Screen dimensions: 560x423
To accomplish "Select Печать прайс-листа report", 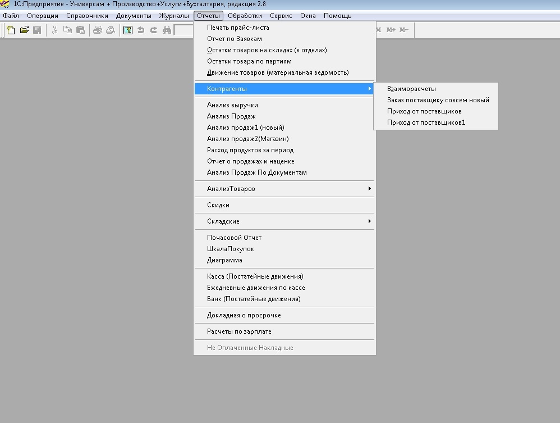I will [284, 28].
